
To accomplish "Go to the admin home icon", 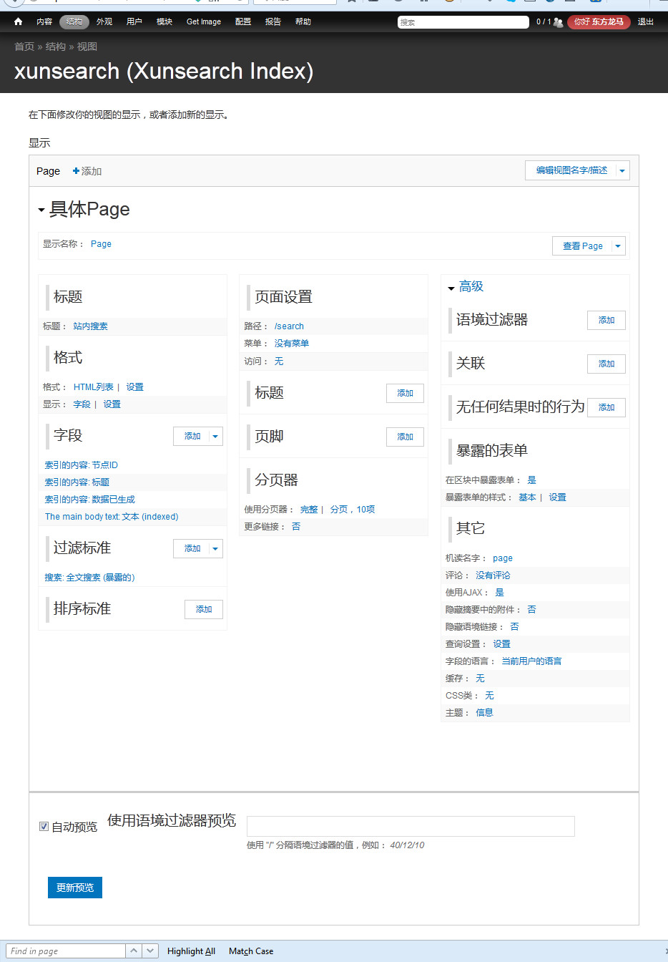I will pyautogui.click(x=18, y=21).
